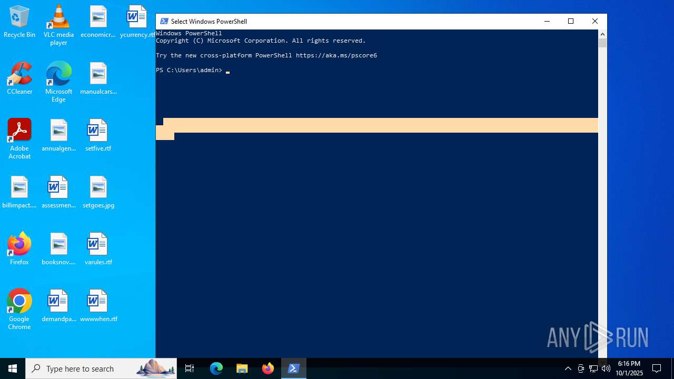Click the PowerShell scrollbar up arrow
The width and height of the screenshot is (674, 379).
[x=602, y=34]
